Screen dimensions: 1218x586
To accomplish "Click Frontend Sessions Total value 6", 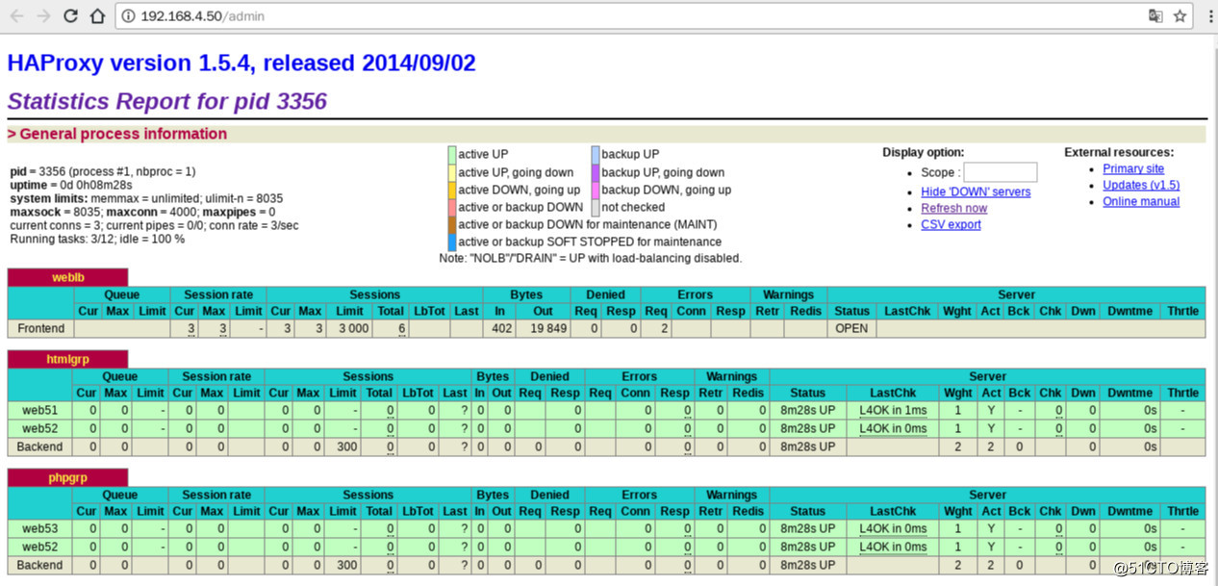I will coord(402,328).
